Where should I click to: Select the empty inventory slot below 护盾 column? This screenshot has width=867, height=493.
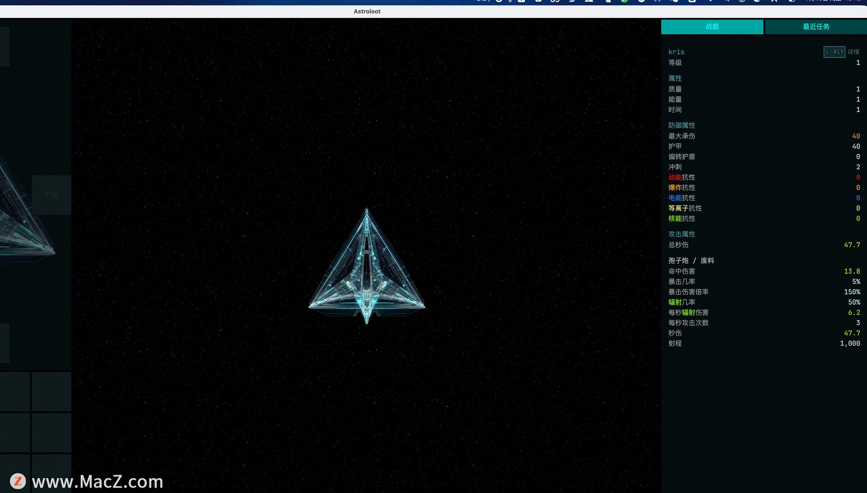[51, 392]
